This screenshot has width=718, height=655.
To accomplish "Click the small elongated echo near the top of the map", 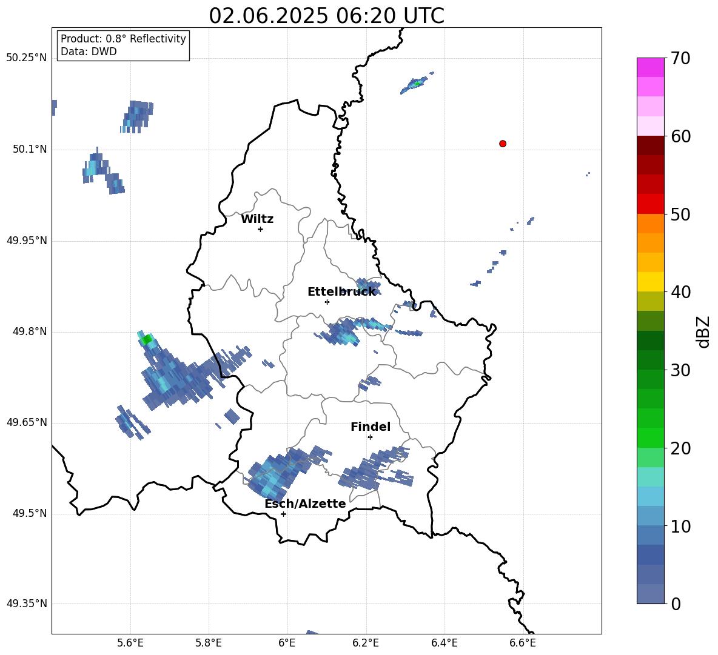I will point(417,83).
